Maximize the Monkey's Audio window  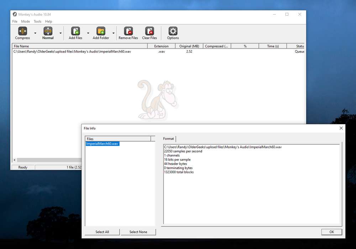287,14
